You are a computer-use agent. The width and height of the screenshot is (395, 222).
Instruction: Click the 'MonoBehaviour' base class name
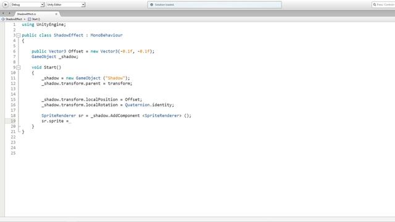tap(107, 35)
